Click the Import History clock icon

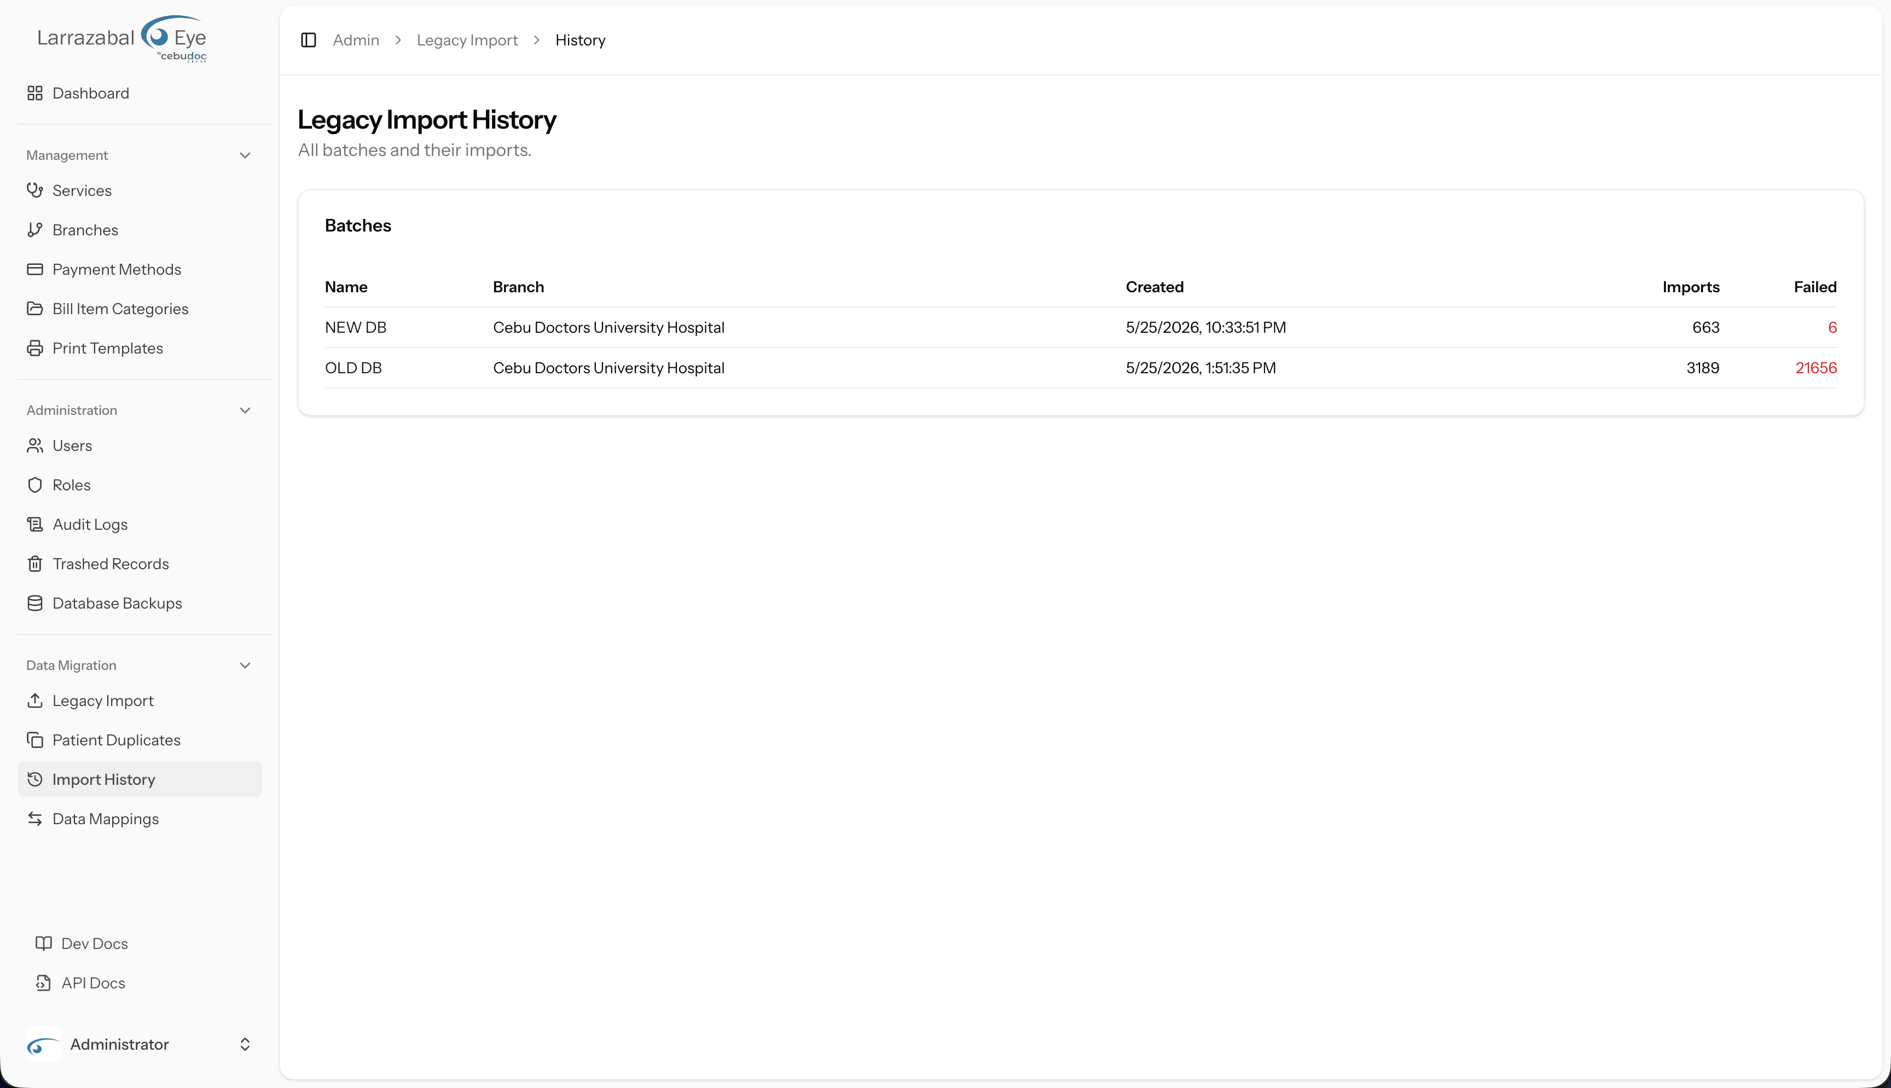[x=35, y=779]
